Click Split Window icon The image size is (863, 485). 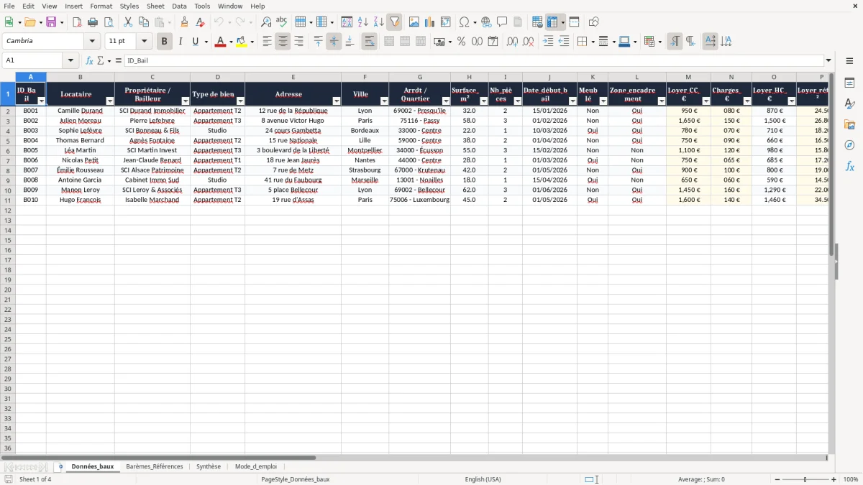tap(574, 22)
